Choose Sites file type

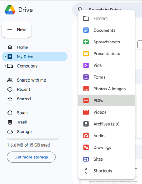pyautogui.click(x=106, y=159)
